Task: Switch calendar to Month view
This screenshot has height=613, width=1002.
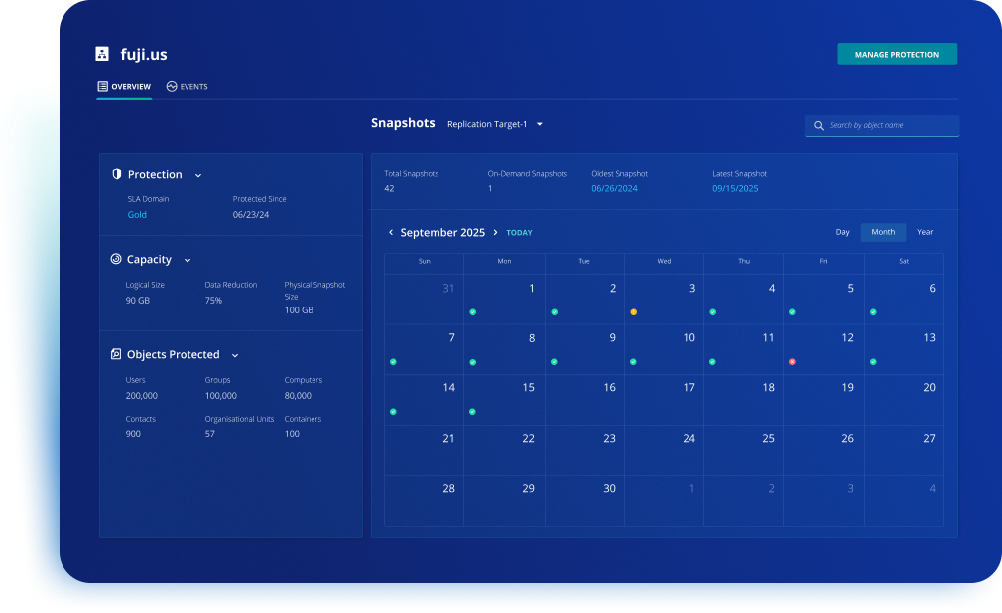Action: (x=883, y=232)
